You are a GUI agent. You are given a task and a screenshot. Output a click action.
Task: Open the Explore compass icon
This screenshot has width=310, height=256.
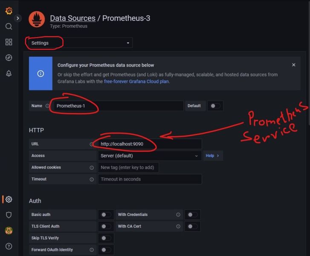click(x=9, y=58)
